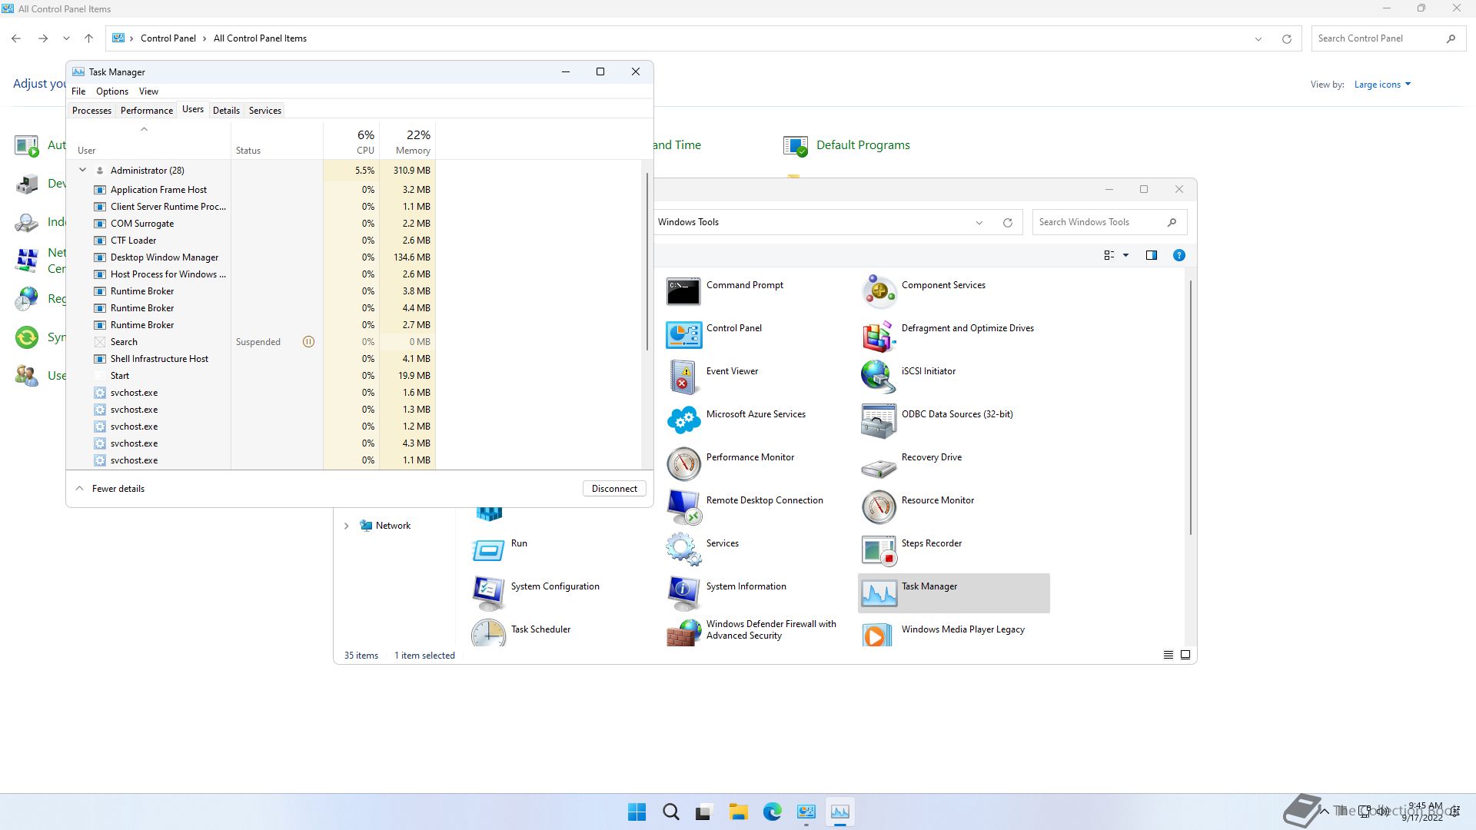
Task: Switch to Details tab
Action: [x=226, y=111]
